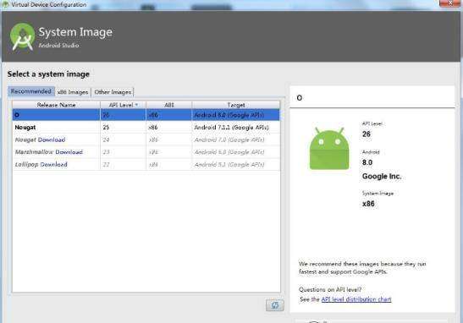Select the Recommended tab

click(x=31, y=91)
